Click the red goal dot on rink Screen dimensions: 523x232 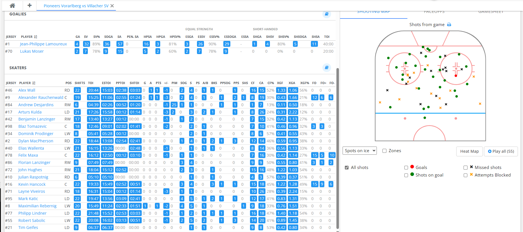click(x=456, y=76)
